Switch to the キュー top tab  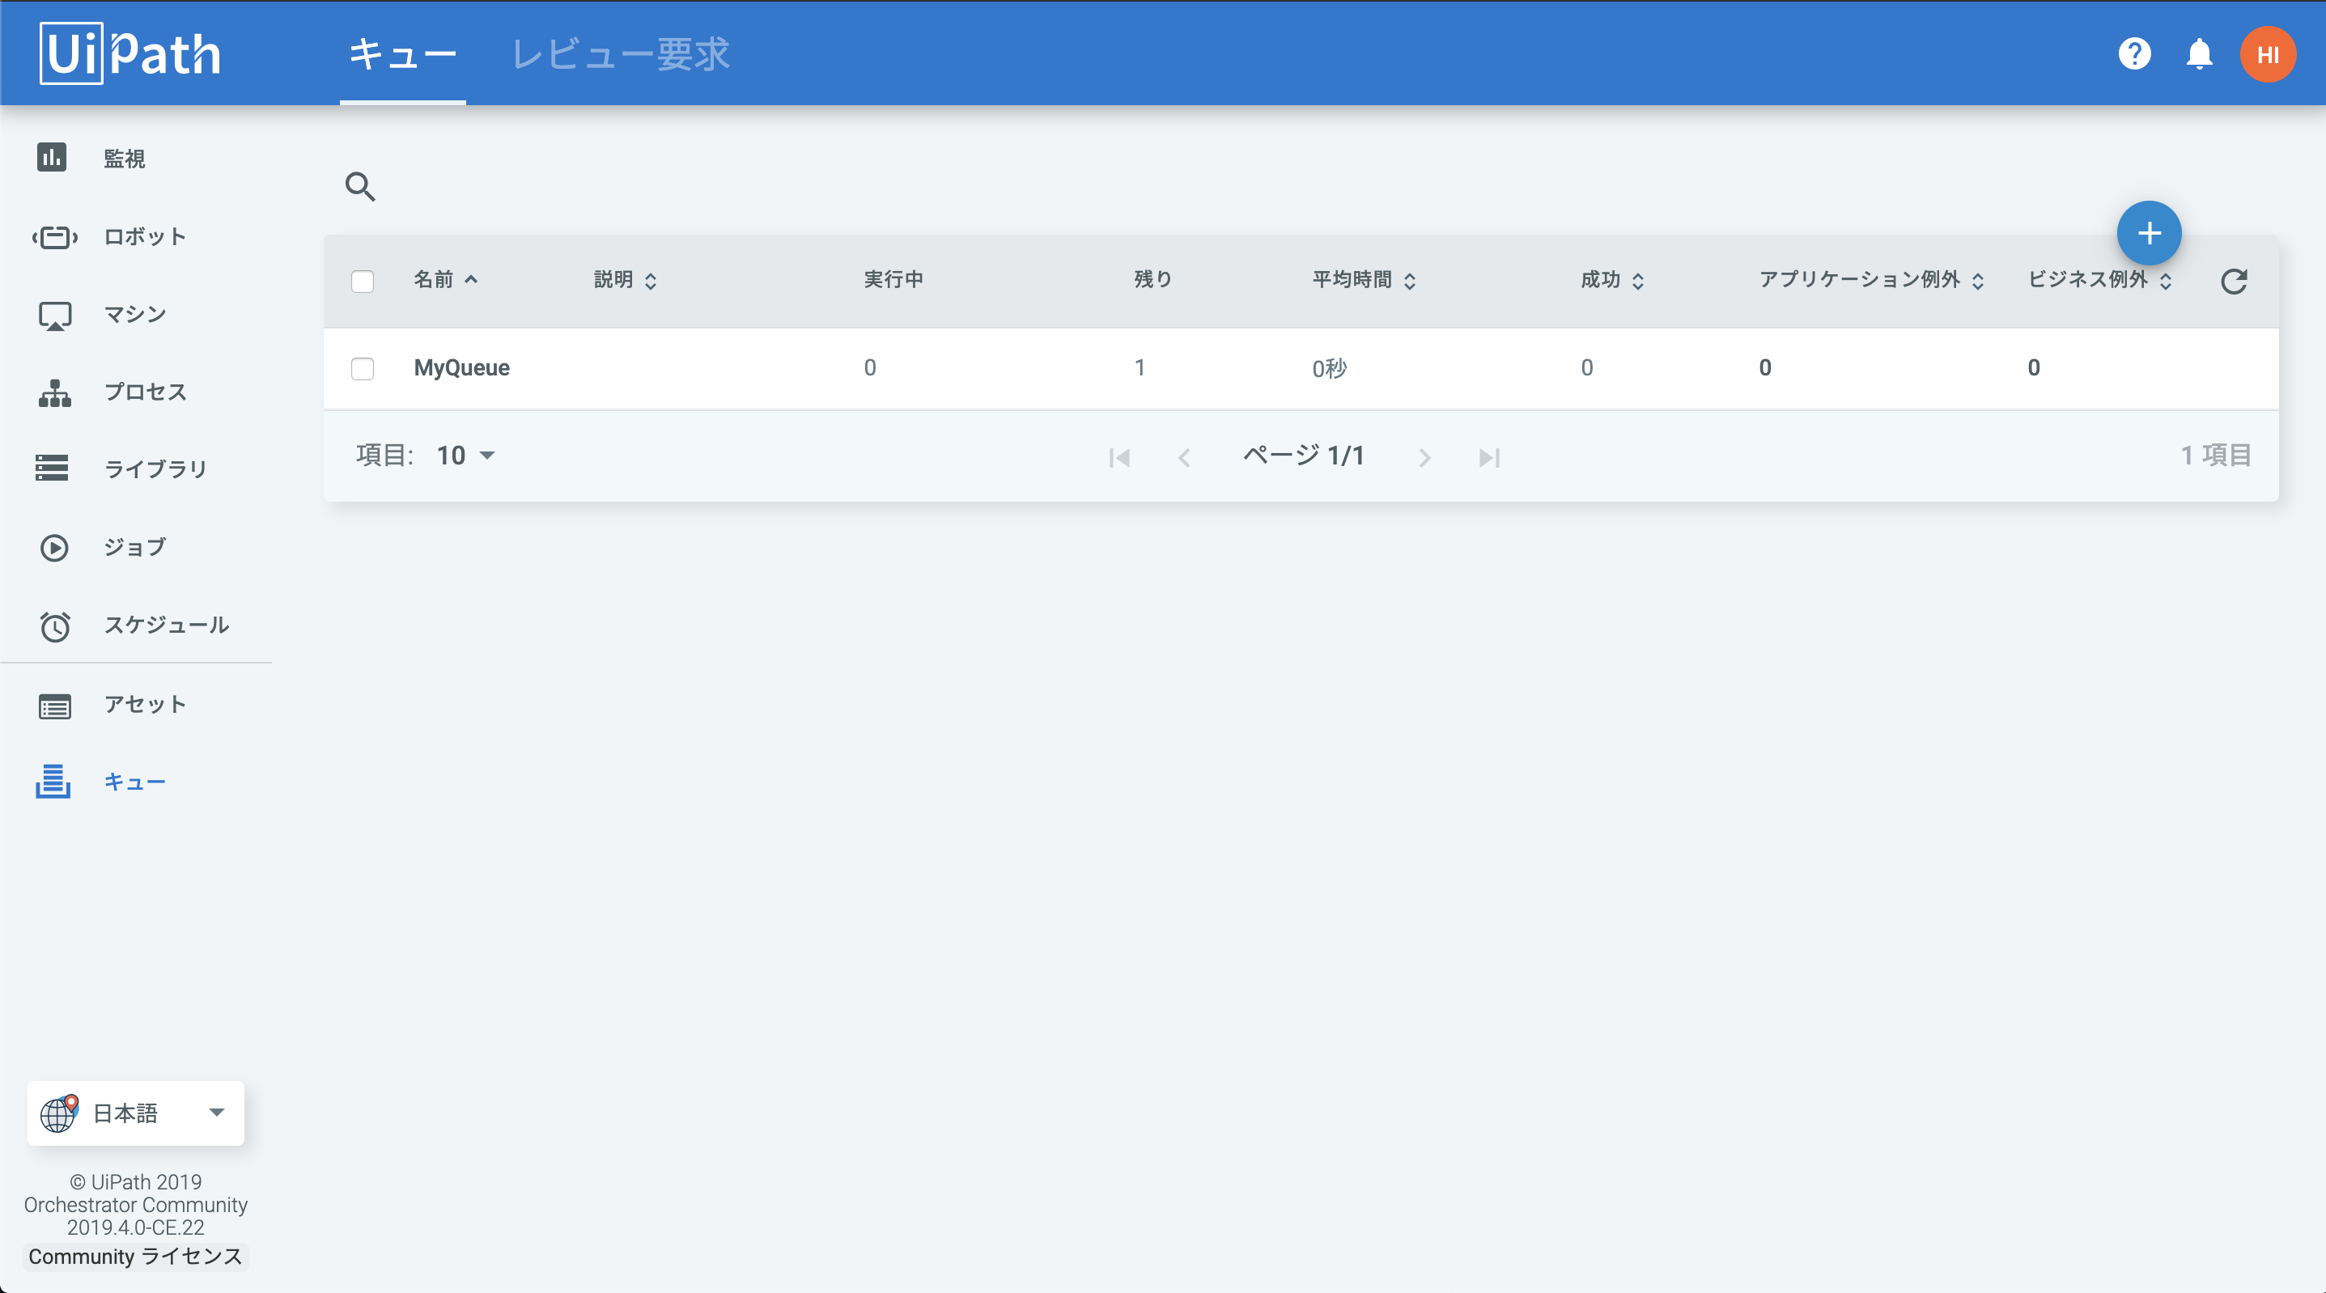coord(403,54)
